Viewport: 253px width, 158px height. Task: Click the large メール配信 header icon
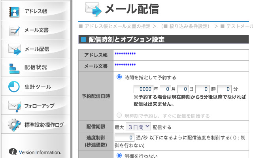pyautogui.click(x=93, y=9)
